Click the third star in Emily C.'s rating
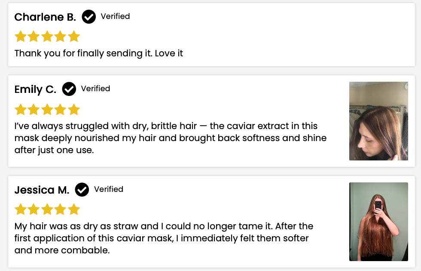The width and height of the screenshot is (421, 271). click(47, 109)
